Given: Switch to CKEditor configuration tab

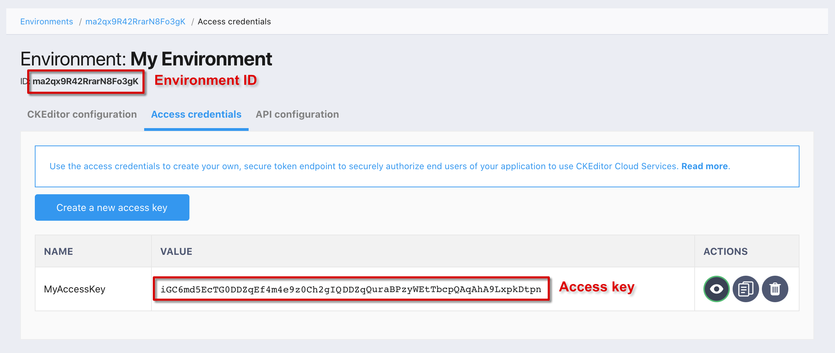Looking at the screenshot, I should tap(82, 114).
